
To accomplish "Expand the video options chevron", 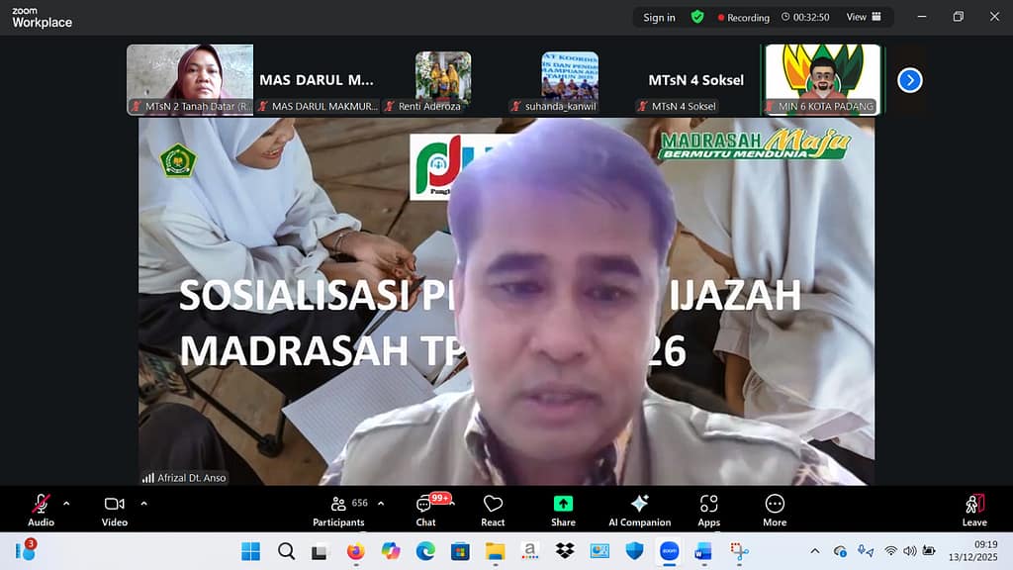I will [143, 503].
